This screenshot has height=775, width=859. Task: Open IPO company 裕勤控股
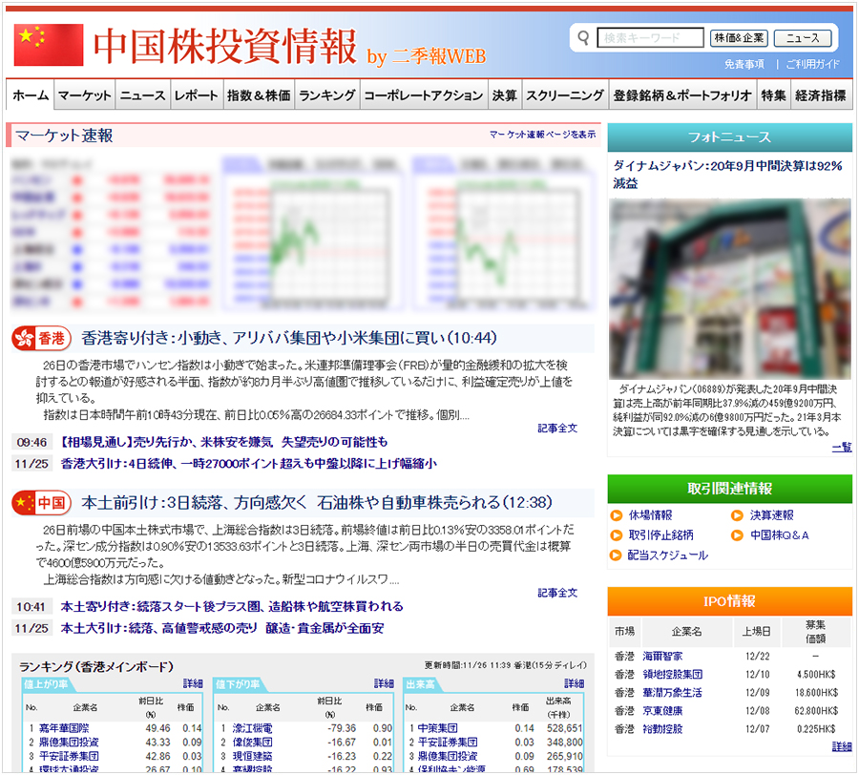(662, 729)
